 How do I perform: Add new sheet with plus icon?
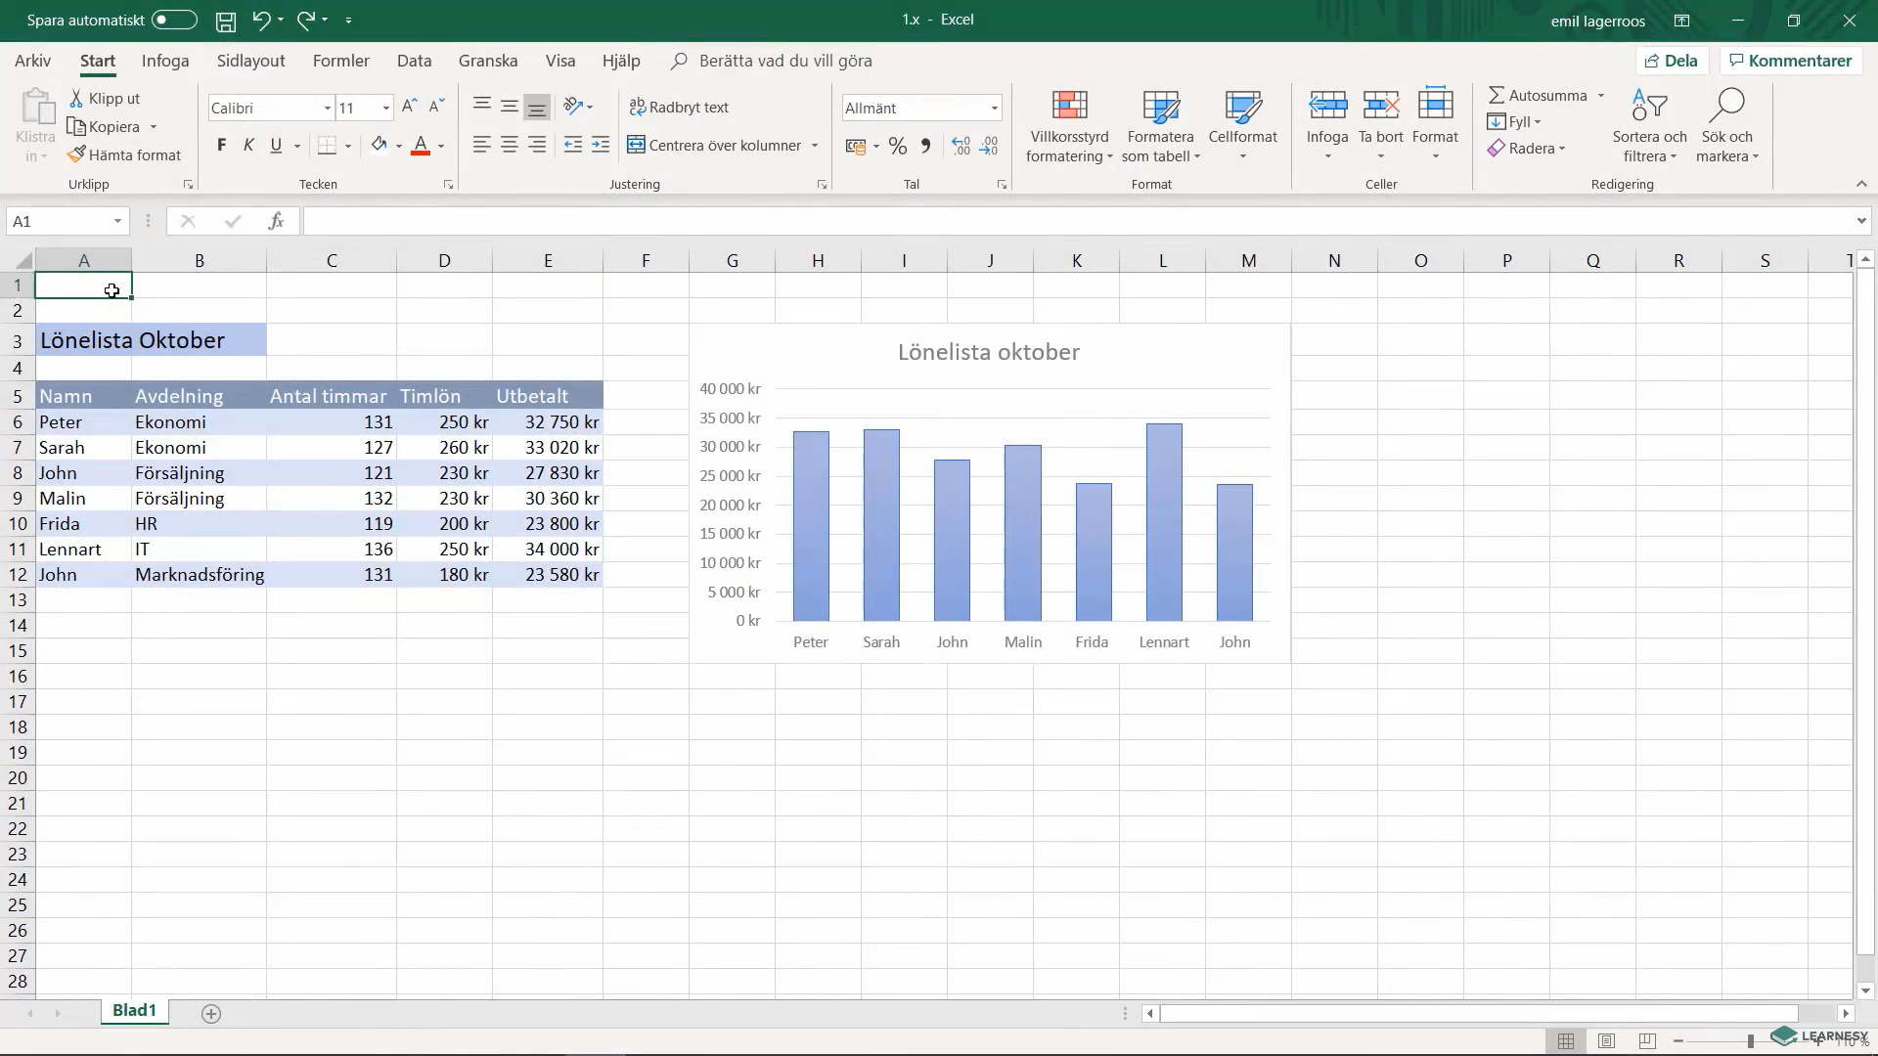click(211, 1014)
